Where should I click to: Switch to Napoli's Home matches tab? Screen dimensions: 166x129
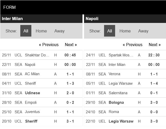click(x=125, y=31)
